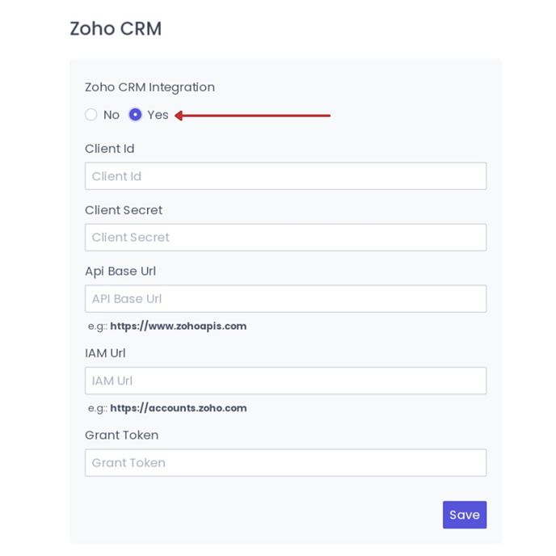
Task: Focus the IAM Url text box
Action: click(x=285, y=381)
